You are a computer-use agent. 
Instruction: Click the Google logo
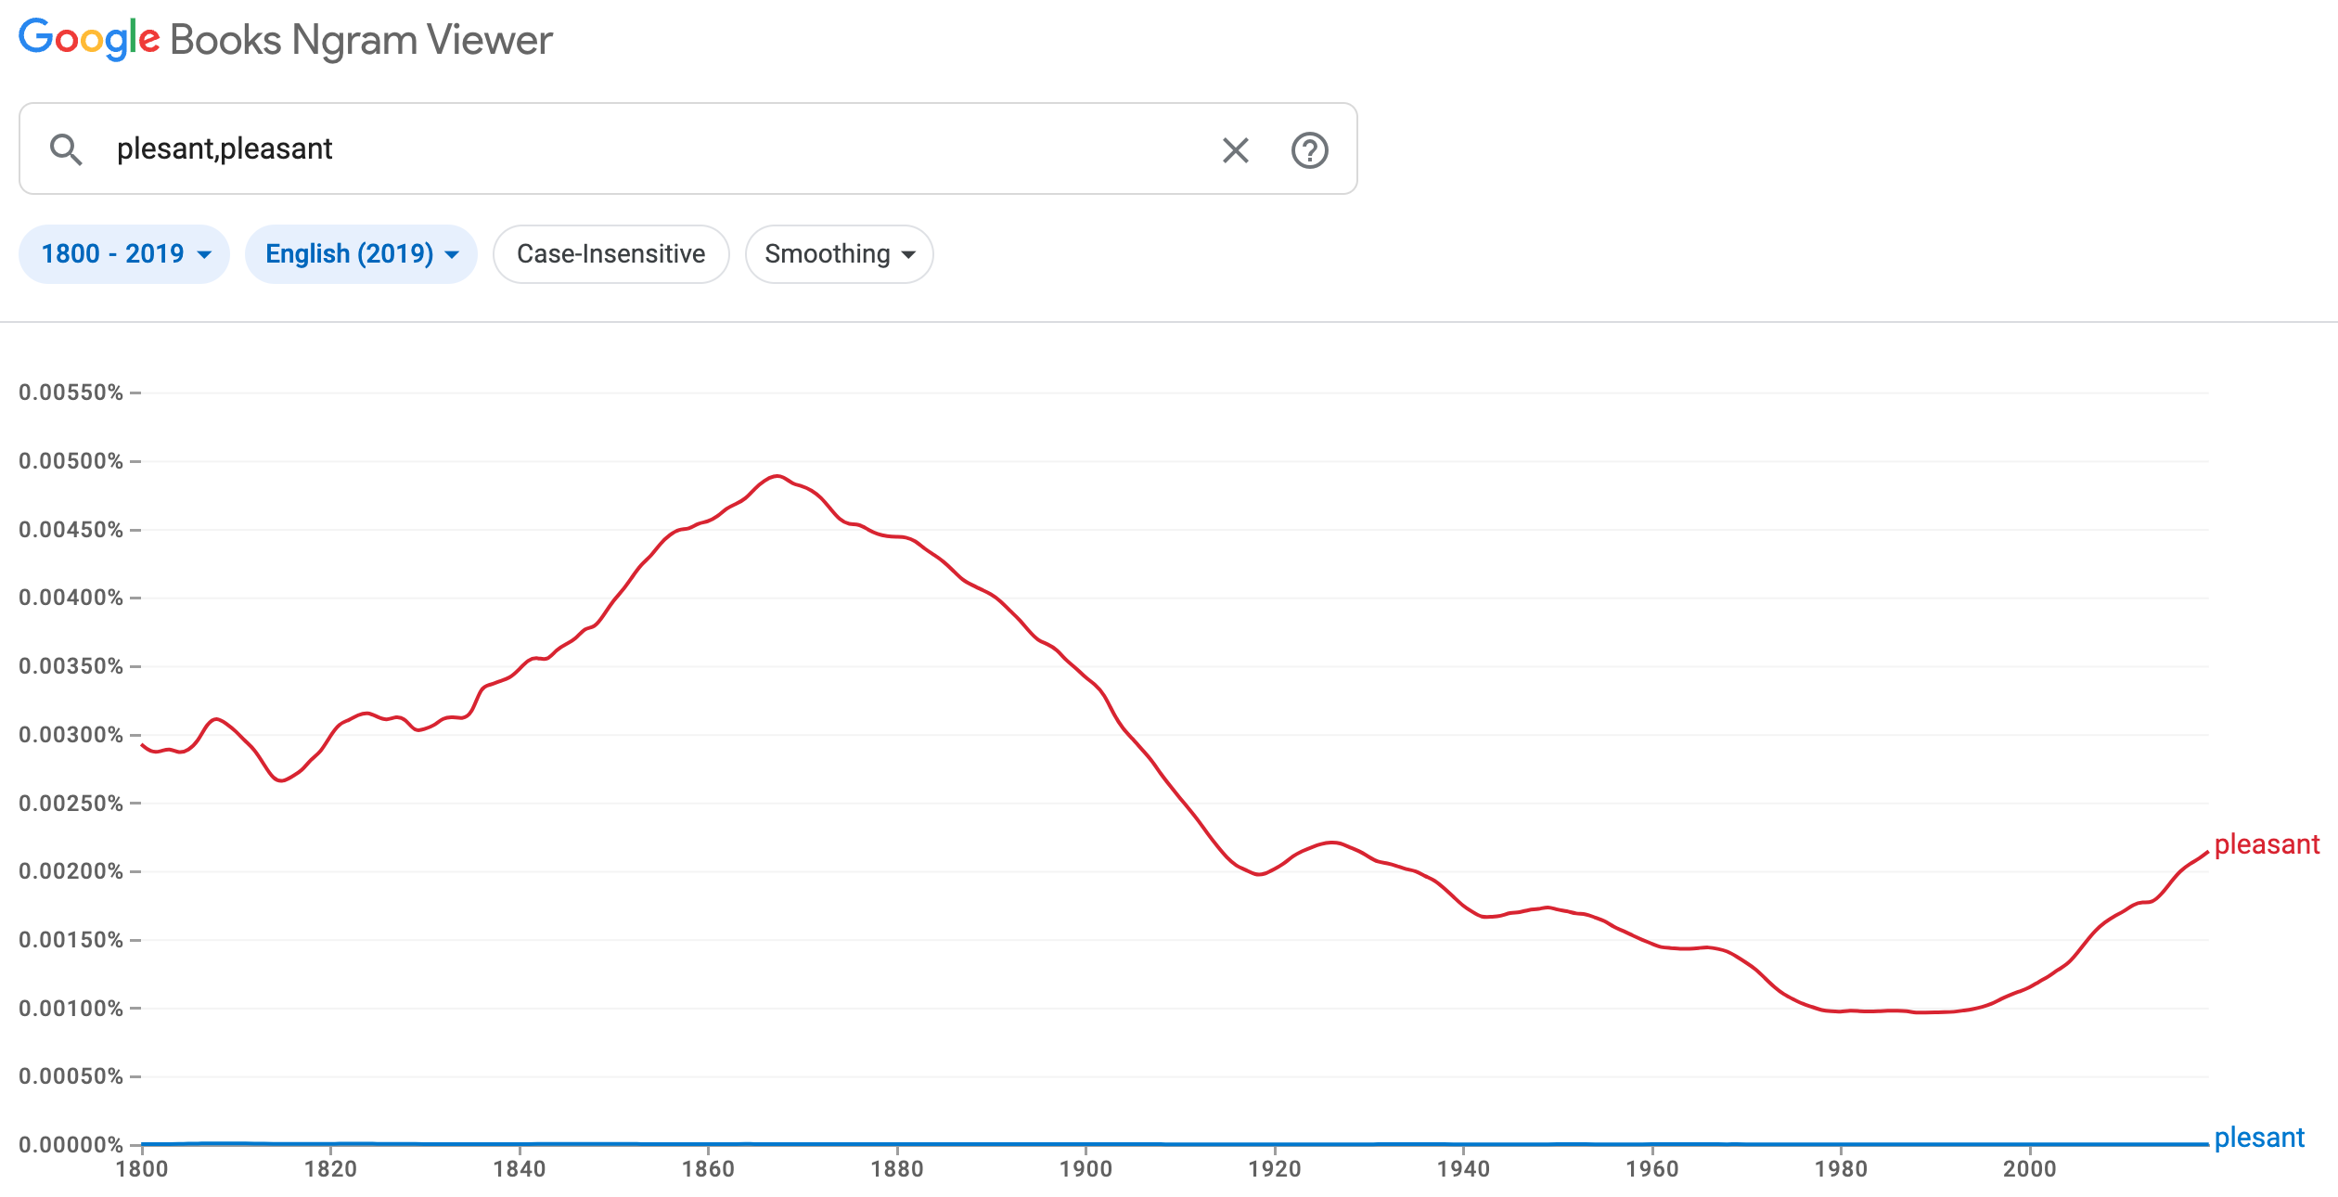coord(89,40)
